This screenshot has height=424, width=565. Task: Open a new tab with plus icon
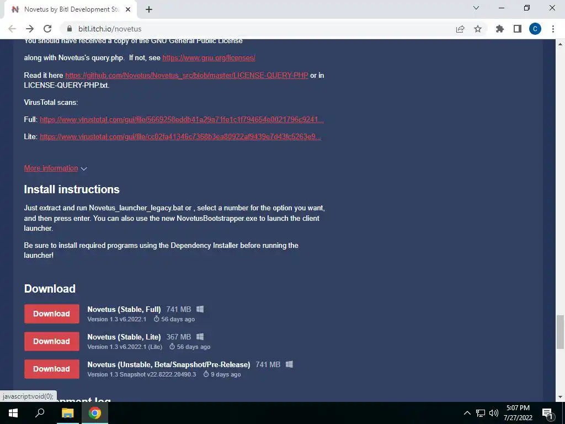point(149,9)
